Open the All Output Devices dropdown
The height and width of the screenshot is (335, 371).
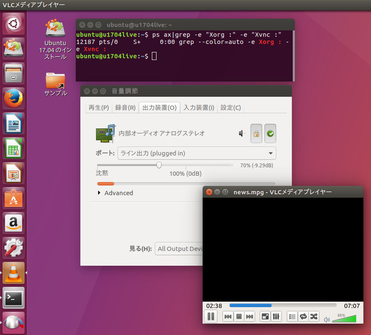(179, 248)
